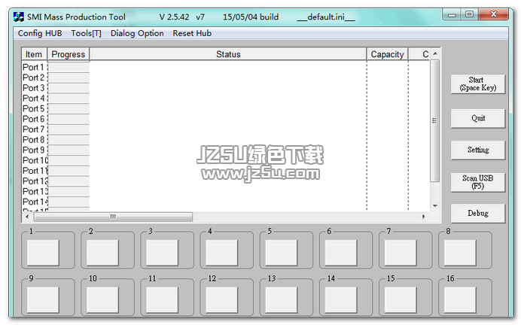Click port slot box 9
The image size is (521, 325).
coord(43,300)
